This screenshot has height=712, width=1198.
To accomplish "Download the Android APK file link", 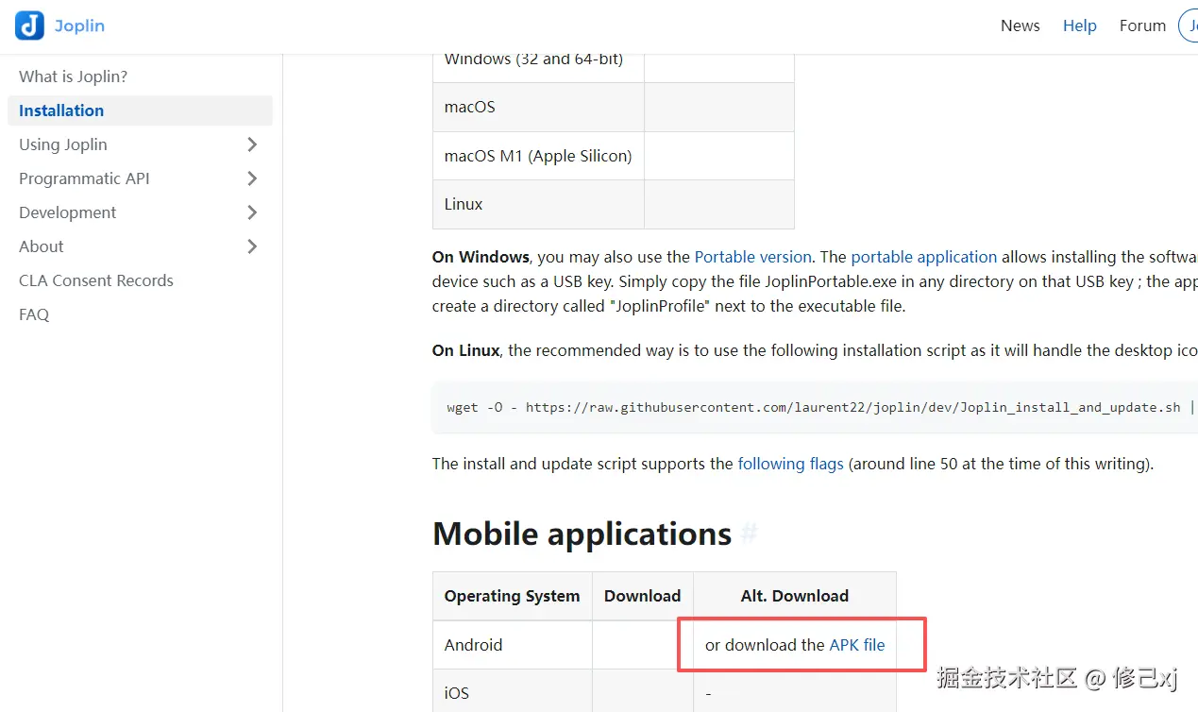I will click(x=857, y=645).
